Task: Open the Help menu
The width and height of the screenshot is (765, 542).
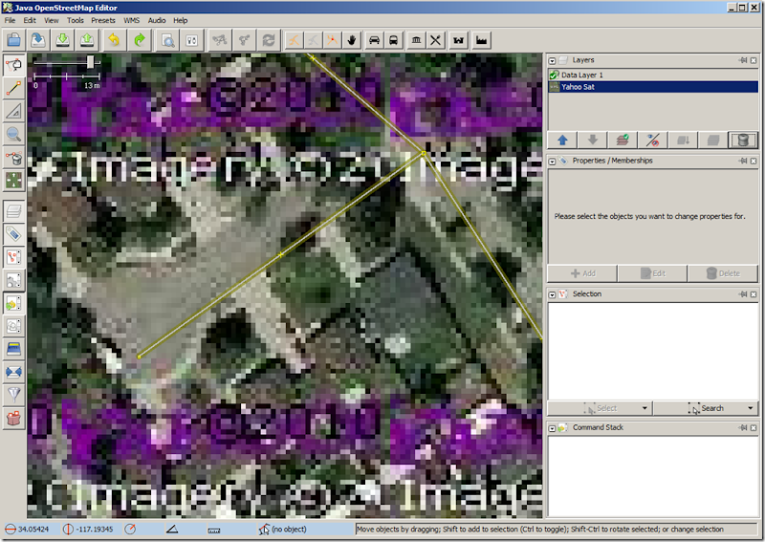Action: point(180,20)
